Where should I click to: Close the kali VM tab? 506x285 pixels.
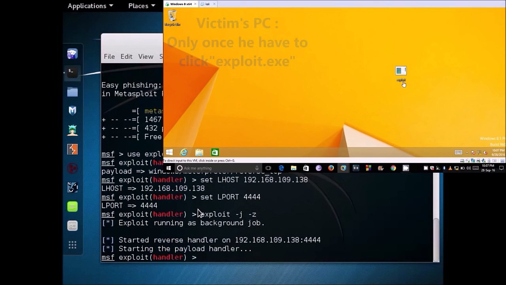[214, 4]
